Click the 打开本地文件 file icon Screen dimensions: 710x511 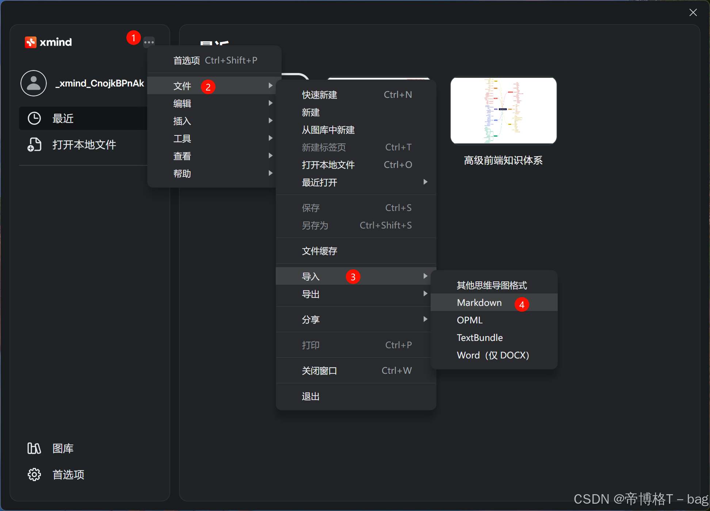(34, 144)
